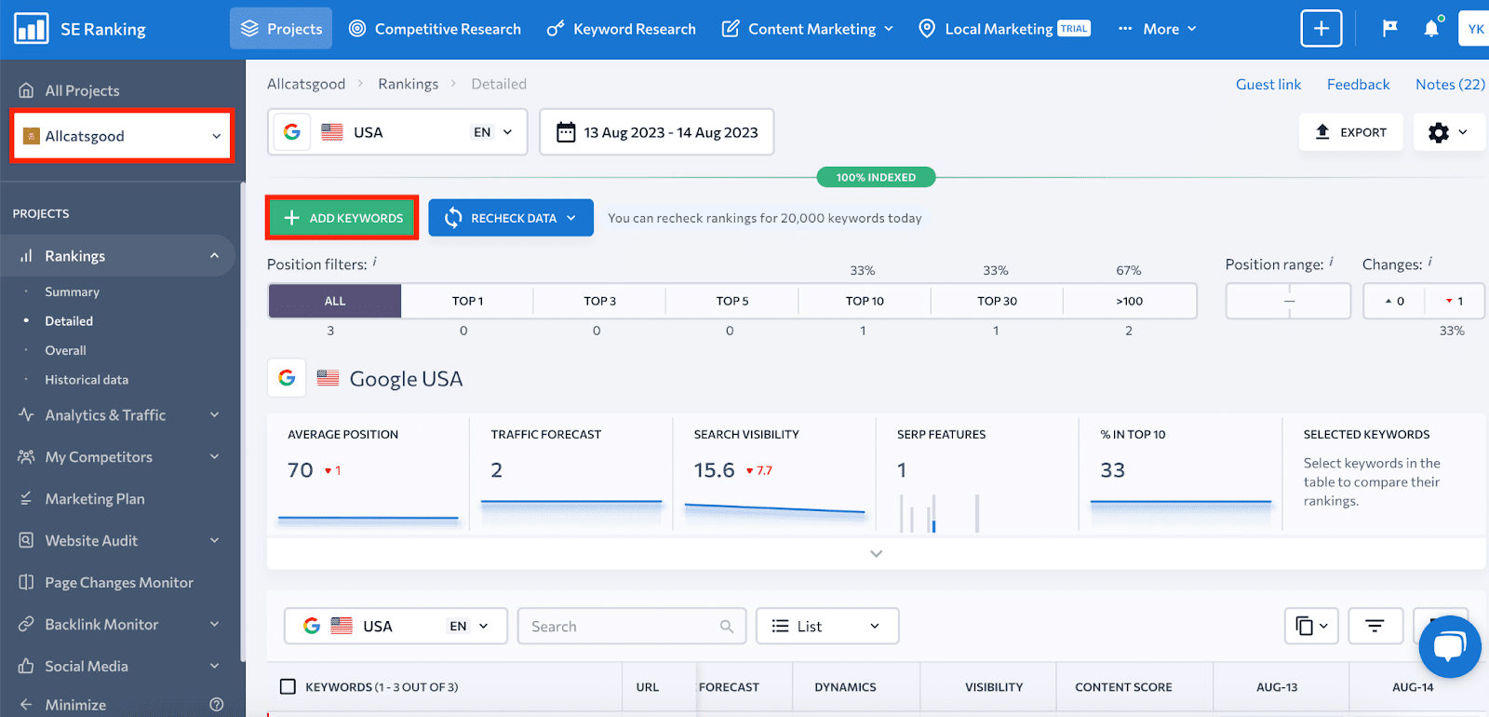
Task: Open Notes (22) link
Action: (x=1450, y=84)
